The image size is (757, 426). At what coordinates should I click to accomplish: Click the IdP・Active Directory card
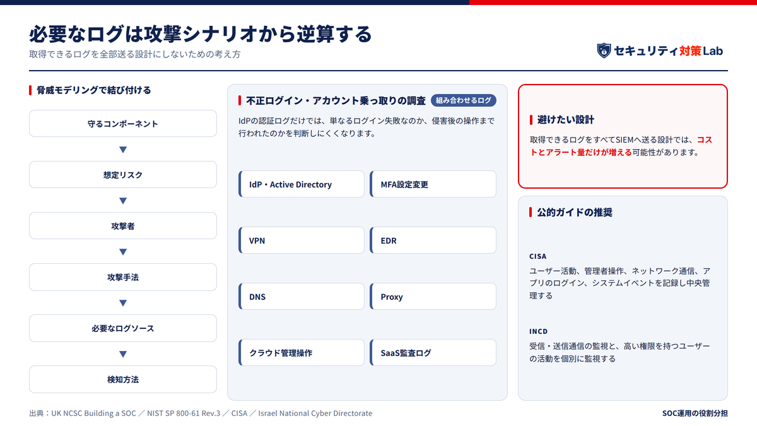click(302, 184)
